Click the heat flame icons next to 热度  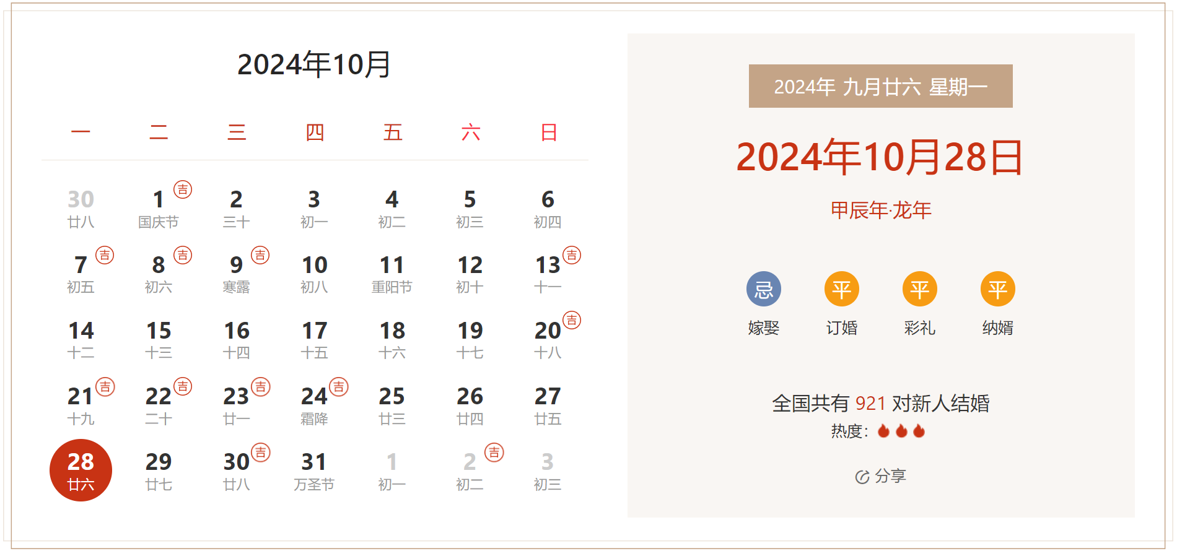tap(901, 431)
